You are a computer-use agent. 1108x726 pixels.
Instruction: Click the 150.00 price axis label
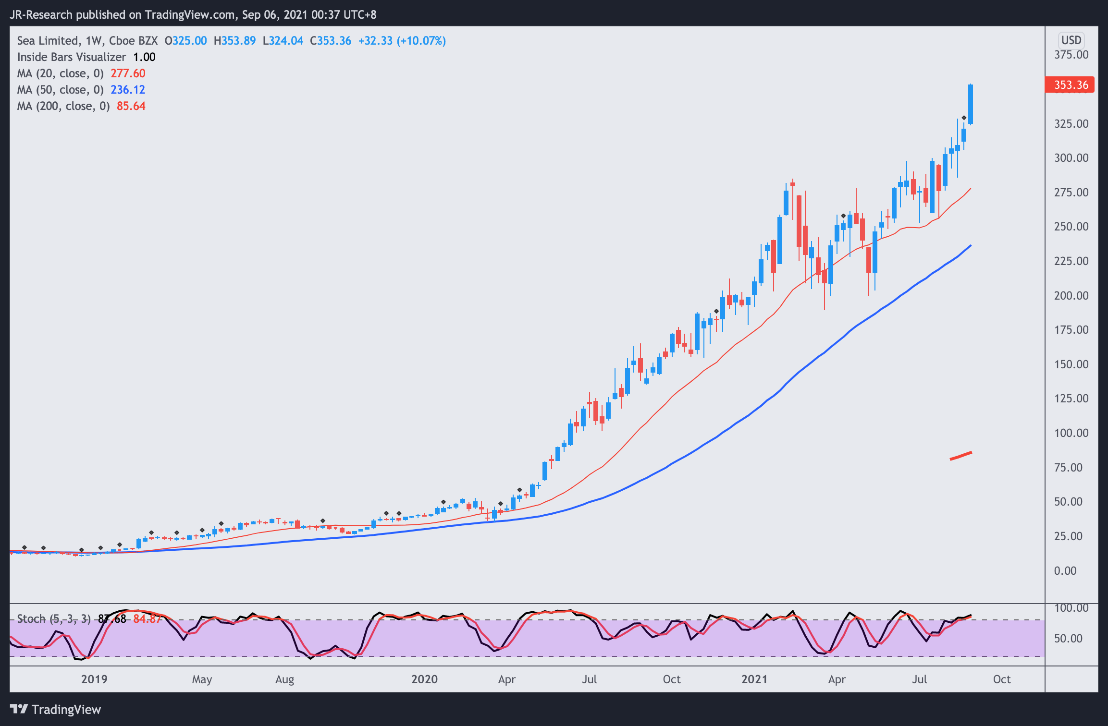[1071, 364]
